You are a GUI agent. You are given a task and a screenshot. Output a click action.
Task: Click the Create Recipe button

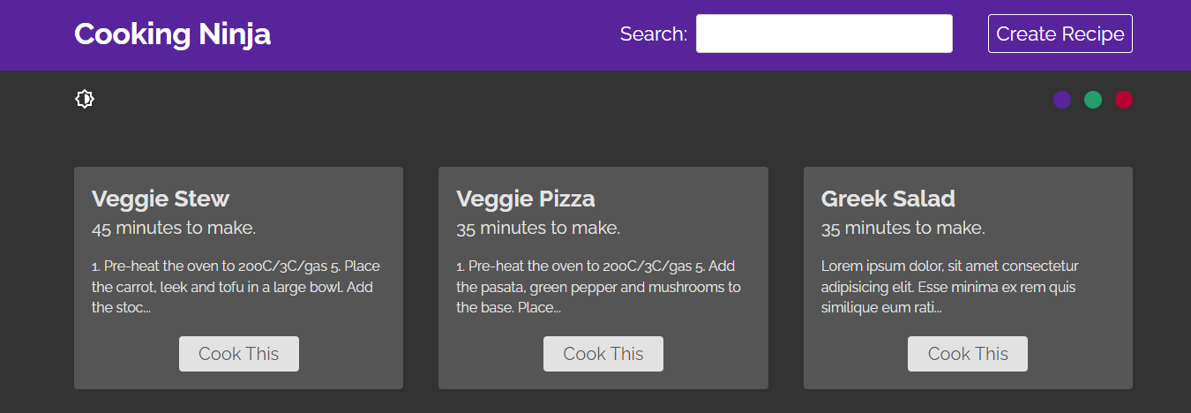[x=1060, y=34]
